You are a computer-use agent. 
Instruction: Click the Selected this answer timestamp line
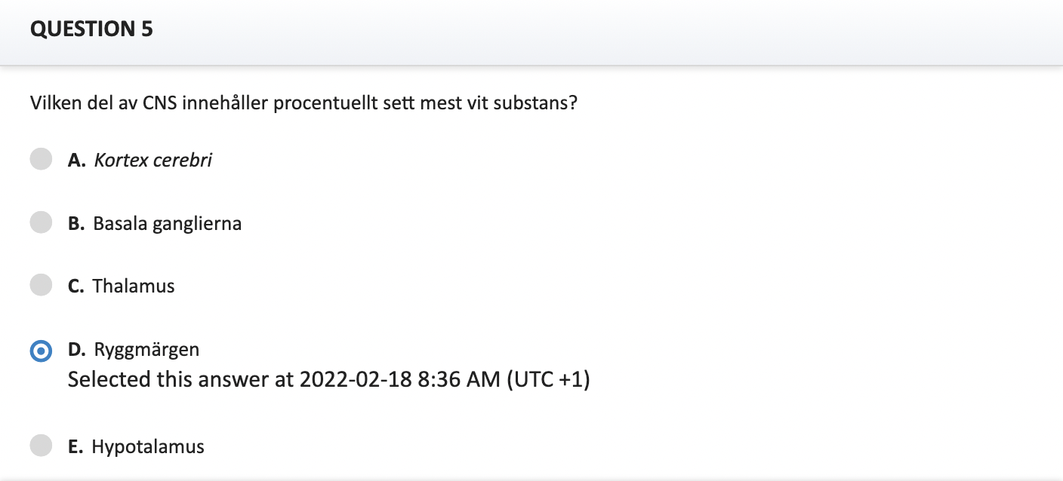point(328,379)
